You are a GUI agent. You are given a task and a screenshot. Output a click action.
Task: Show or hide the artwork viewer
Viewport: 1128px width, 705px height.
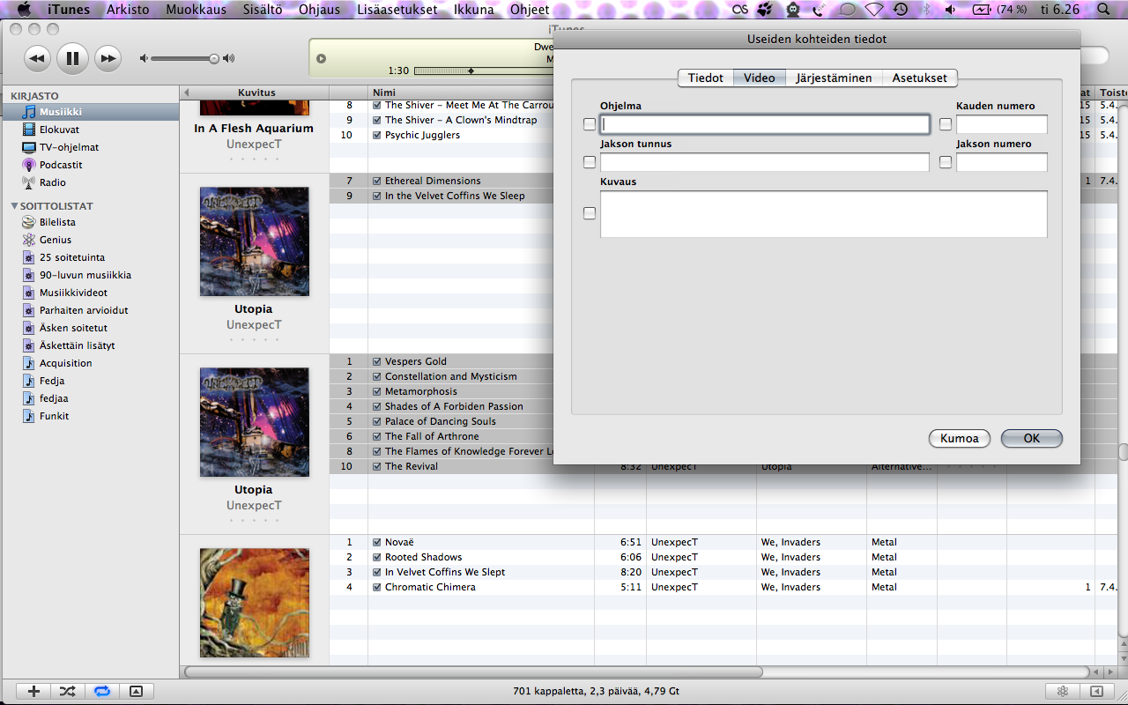pos(136,692)
